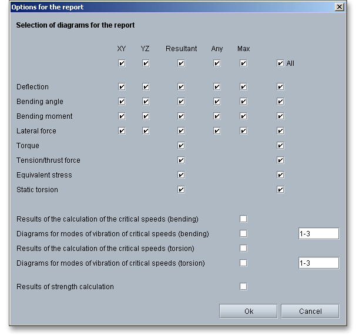Click the bending modes range input field
Viewport: 356px width, 335px height.
click(x=318, y=234)
